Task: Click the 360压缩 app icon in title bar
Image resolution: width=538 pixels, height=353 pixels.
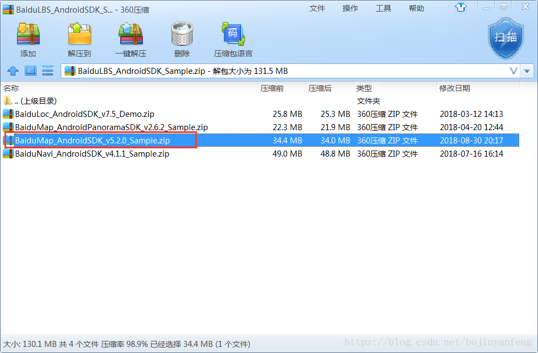Action: (x=8, y=9)
